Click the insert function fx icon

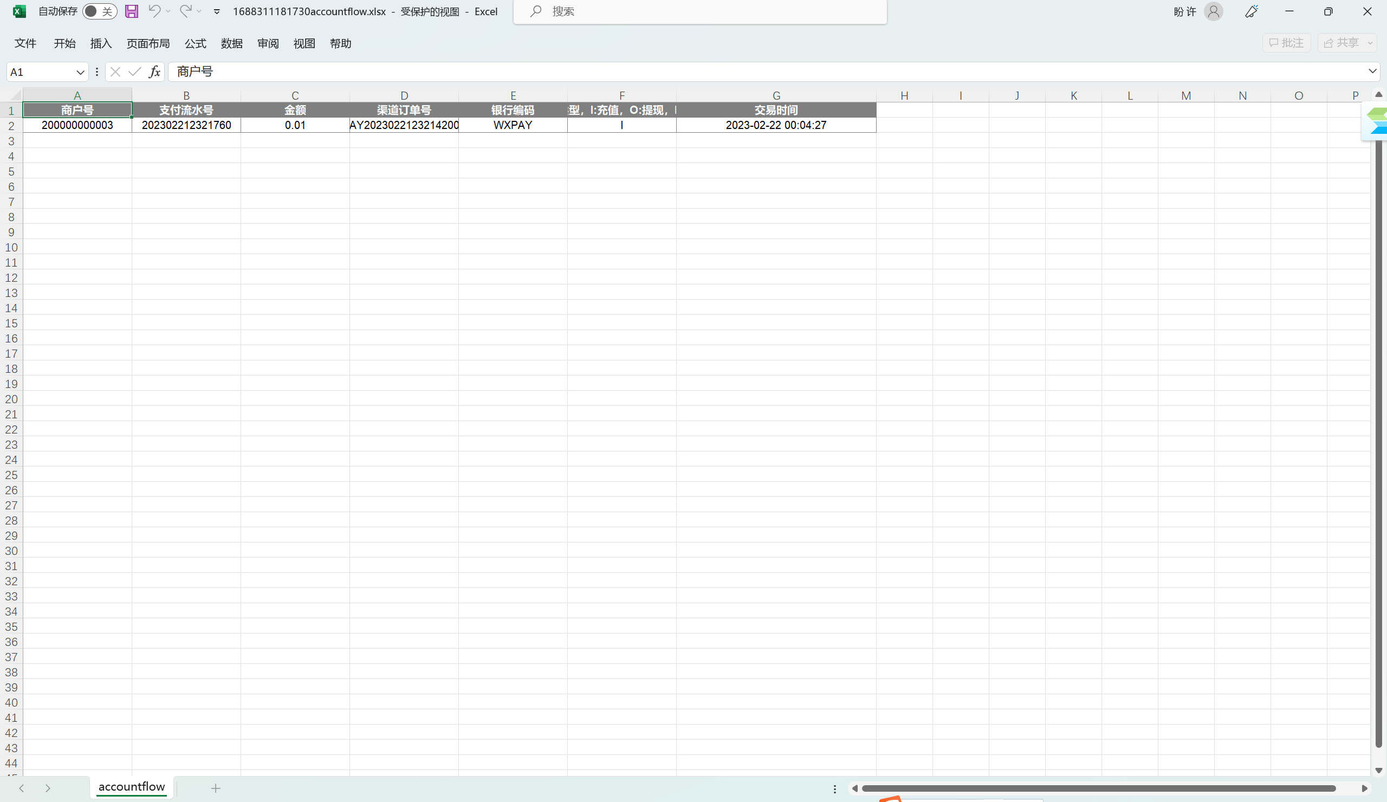click(x=154, y=72)
